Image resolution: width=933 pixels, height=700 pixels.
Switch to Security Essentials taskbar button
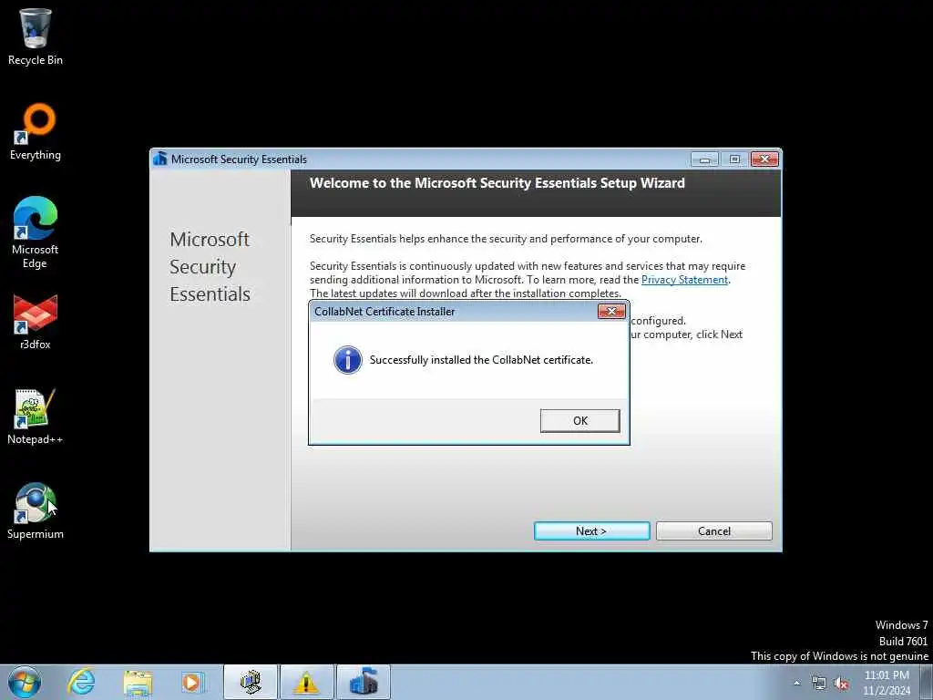(x=364, y=682)
